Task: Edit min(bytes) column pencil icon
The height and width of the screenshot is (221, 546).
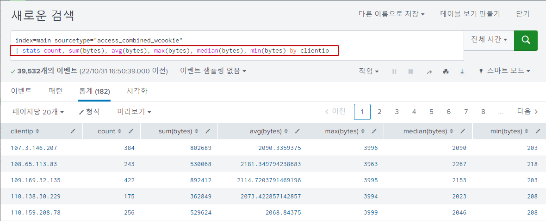Action: tap(538, 131)
